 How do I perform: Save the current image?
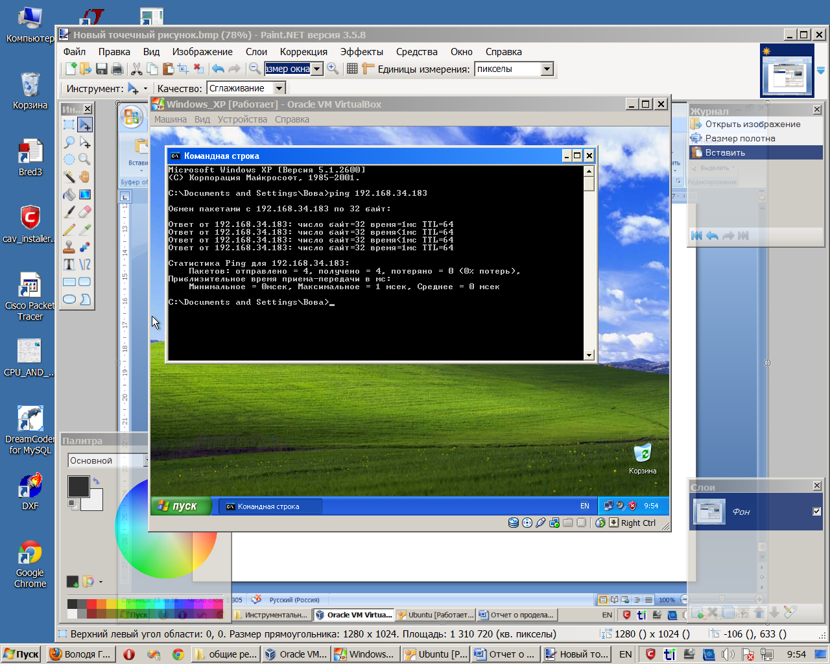point(102,69)
